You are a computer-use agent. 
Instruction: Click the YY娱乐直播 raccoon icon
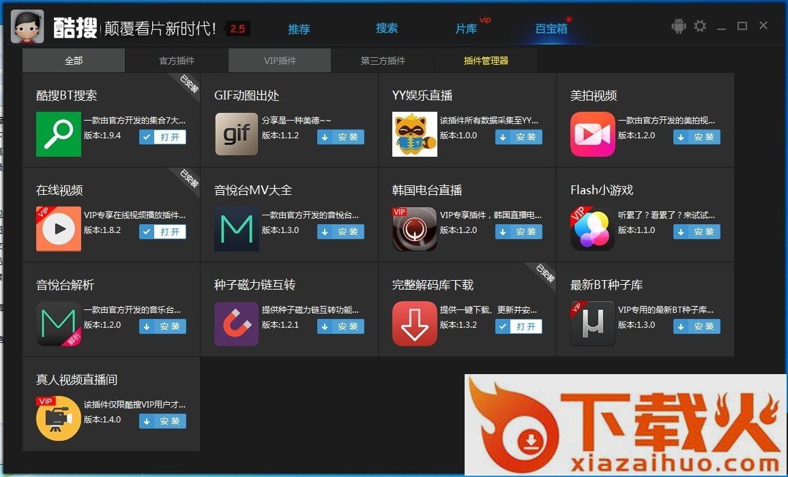click(x=415, y=134)
